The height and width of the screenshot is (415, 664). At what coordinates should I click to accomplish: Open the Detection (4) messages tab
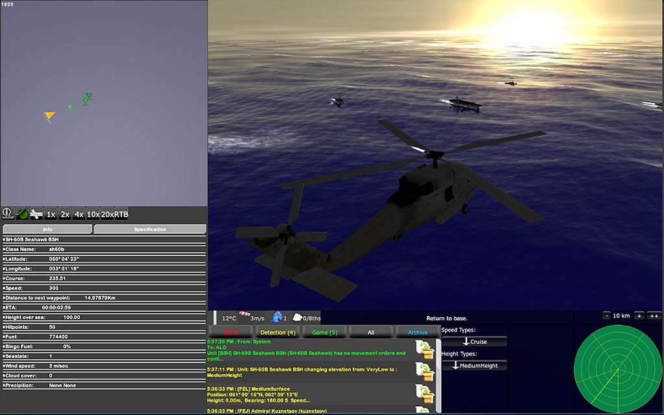coord(278,333)
